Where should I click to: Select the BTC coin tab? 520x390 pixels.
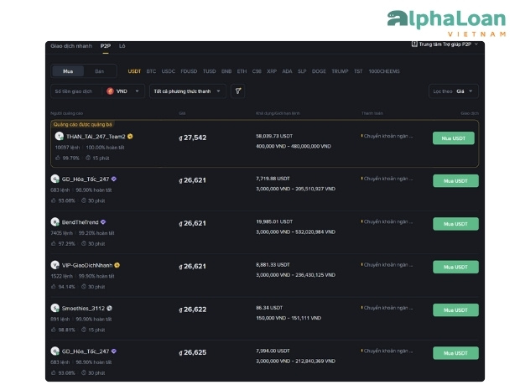(151, 71)
